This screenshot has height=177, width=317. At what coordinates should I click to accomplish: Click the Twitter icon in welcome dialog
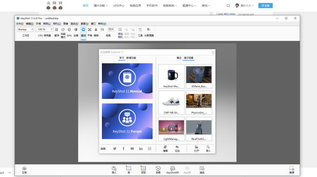pos(115,149)
